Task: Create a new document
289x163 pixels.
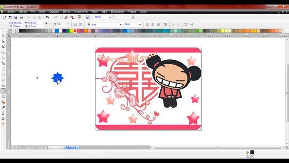Action: click(x=5, y=17)
